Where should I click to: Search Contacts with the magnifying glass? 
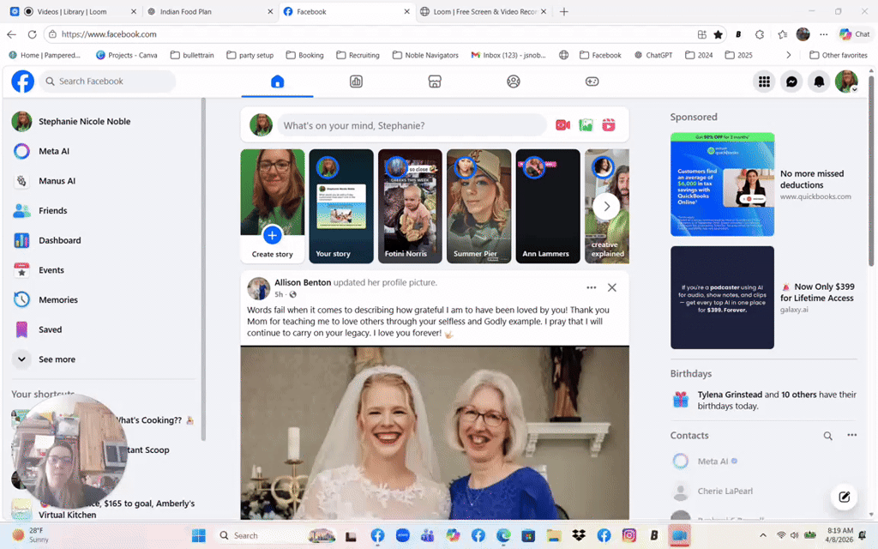(827, 435)
